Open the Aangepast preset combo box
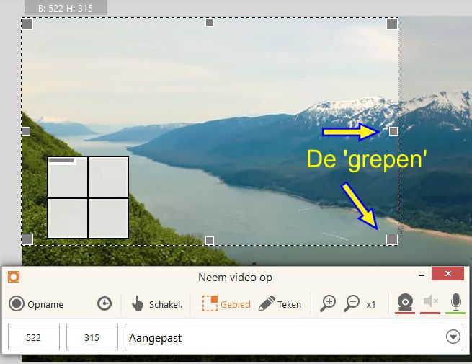472x364 pixels. tap(294, 337)
